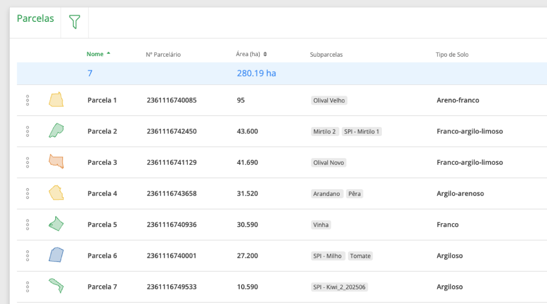Open the SPI - Mirtilo 1 tag
The height and width of the screenshot is (304, 547).
coord(362,132)
